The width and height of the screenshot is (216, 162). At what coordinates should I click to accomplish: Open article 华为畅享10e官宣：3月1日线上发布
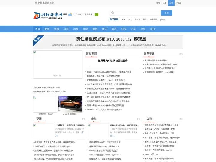(160, 129)
